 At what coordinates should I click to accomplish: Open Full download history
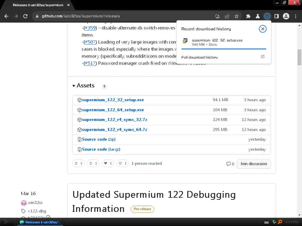click(x=200, y=57)
